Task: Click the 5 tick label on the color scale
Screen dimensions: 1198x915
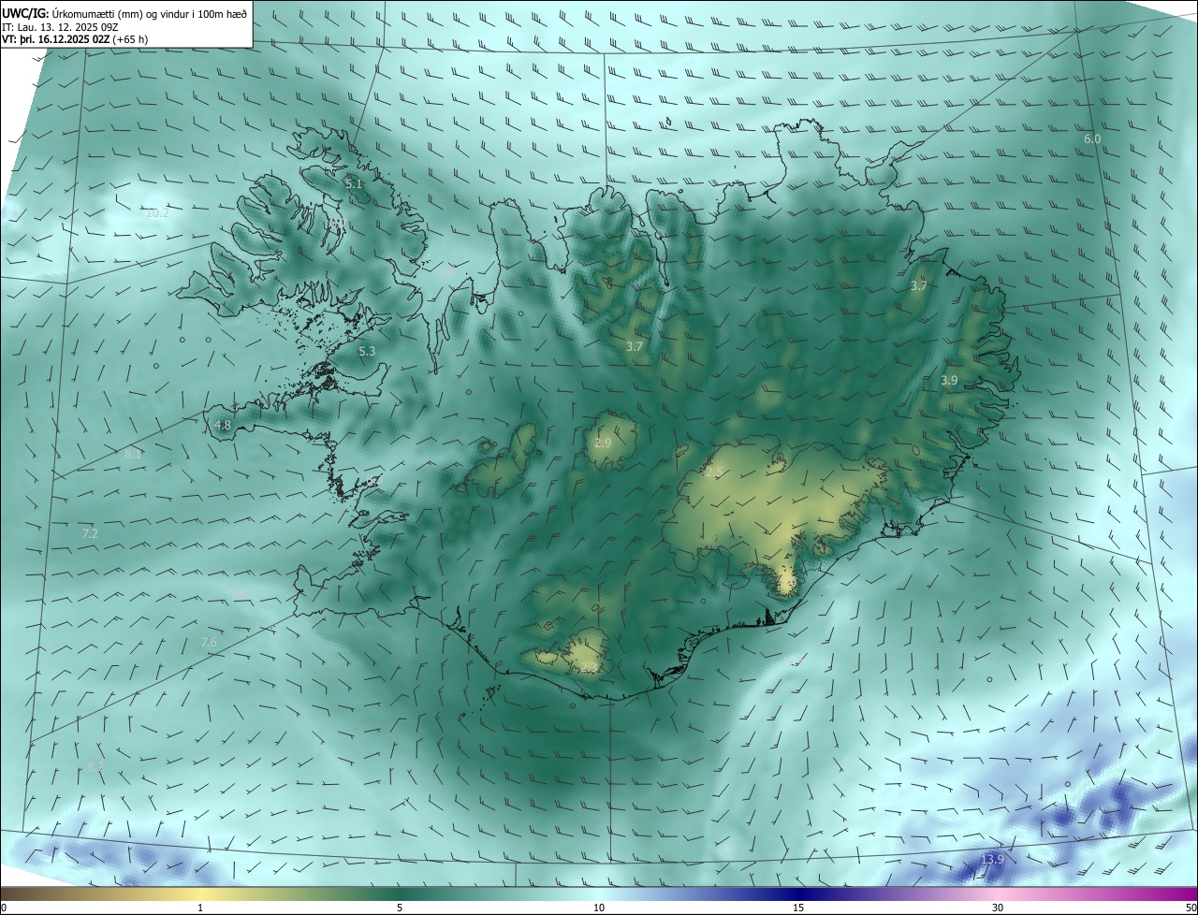Action: pyautogui.click(x=400, y=908)
